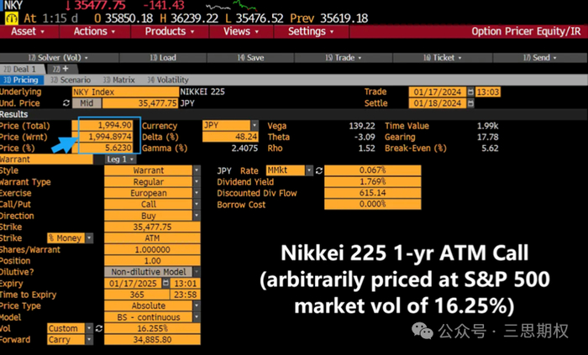Open Solver (Vol) dropdown
Image resolution: width=588 pixels, height=355 pixels.
[59, 58]
